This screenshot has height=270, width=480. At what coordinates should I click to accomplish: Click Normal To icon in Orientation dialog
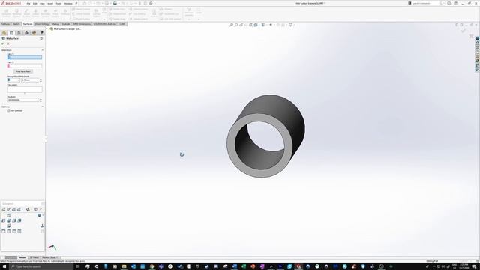pos(42,226)
